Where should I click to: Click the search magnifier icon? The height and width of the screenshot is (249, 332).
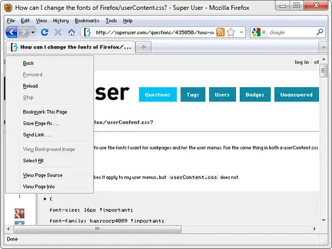(x=320, y=32)
